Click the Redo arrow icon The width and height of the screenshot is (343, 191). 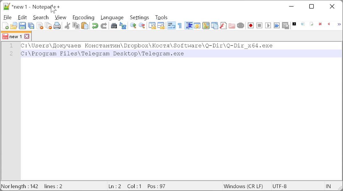[x=103, y=26]
